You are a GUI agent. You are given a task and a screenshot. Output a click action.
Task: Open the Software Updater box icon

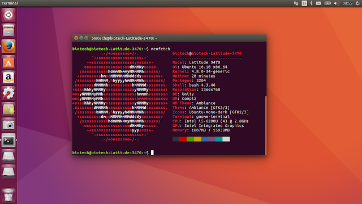8,109
